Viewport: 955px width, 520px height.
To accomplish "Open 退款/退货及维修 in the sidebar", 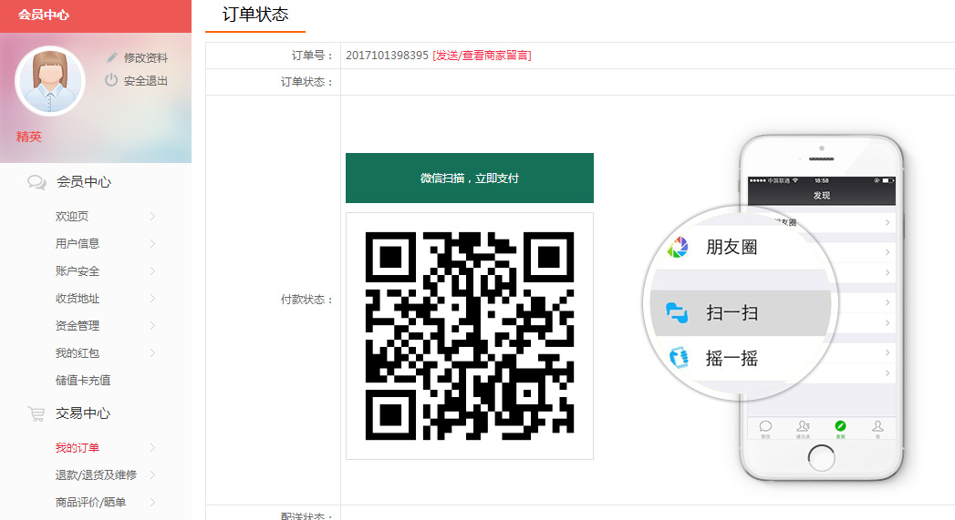I will point(96,475).
